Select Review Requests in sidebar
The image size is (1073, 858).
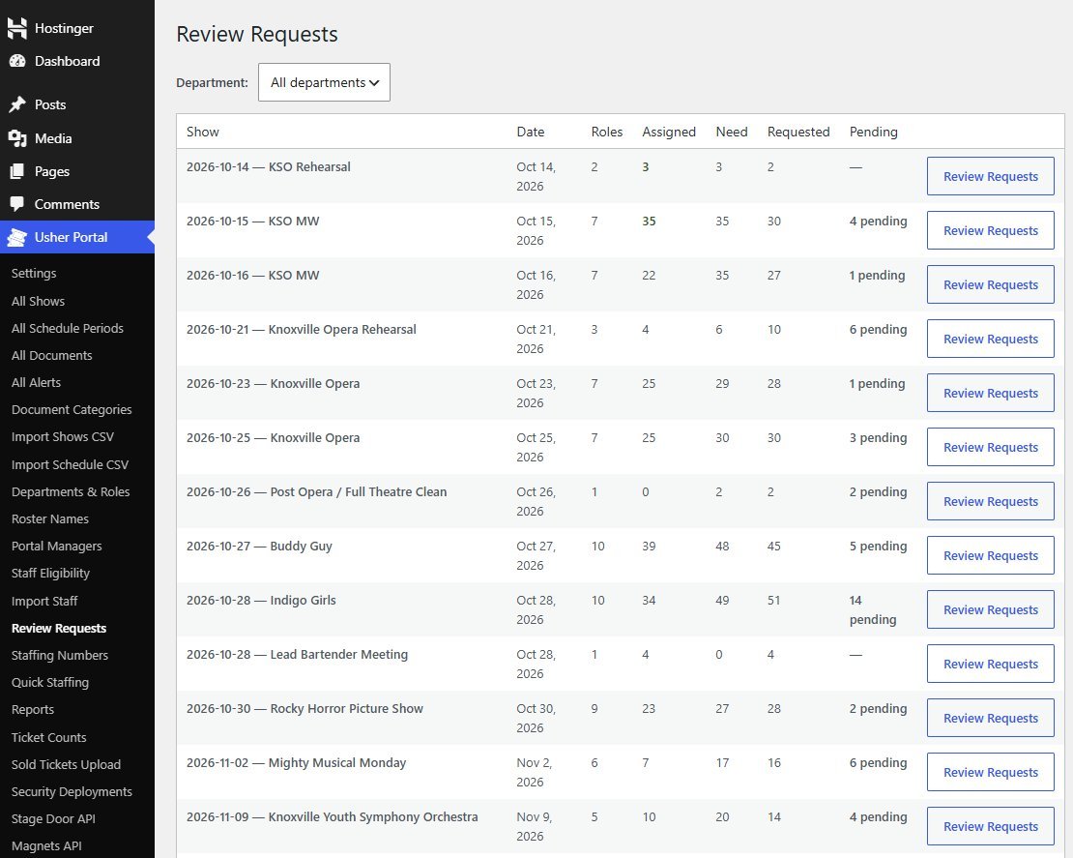tap(59, 628)
